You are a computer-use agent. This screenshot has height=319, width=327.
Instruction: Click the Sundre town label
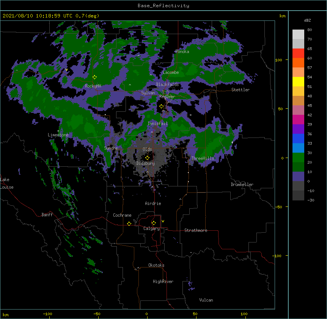[x=111, y=148]
